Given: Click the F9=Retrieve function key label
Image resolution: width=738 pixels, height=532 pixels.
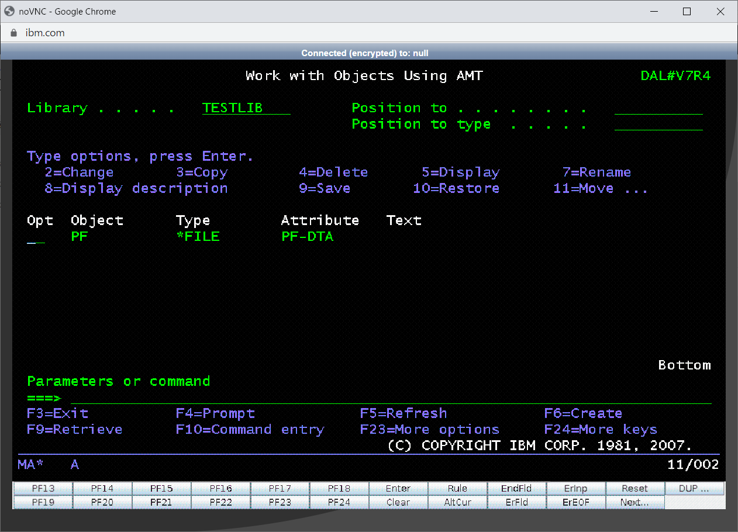Looking at the screenshot, I should pos(75,429).
